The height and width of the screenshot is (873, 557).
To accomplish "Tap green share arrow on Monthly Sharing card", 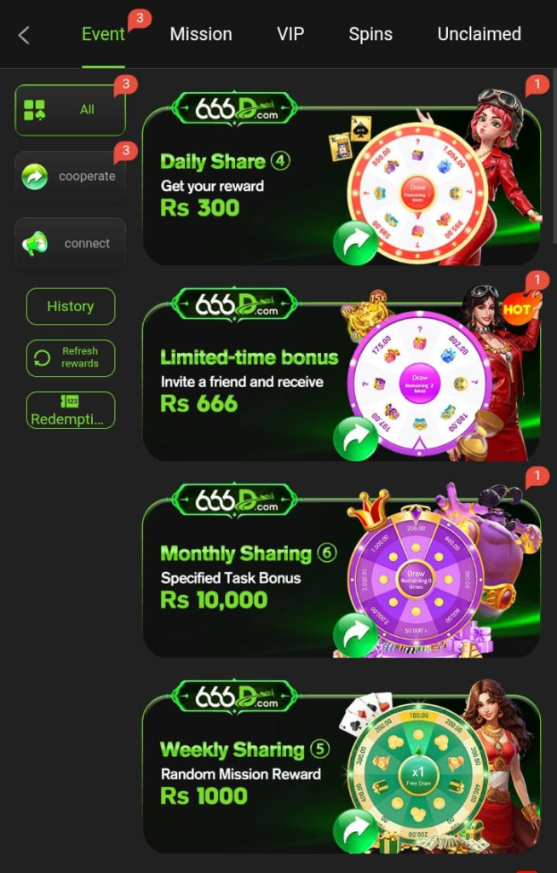I will coord(355,635).
